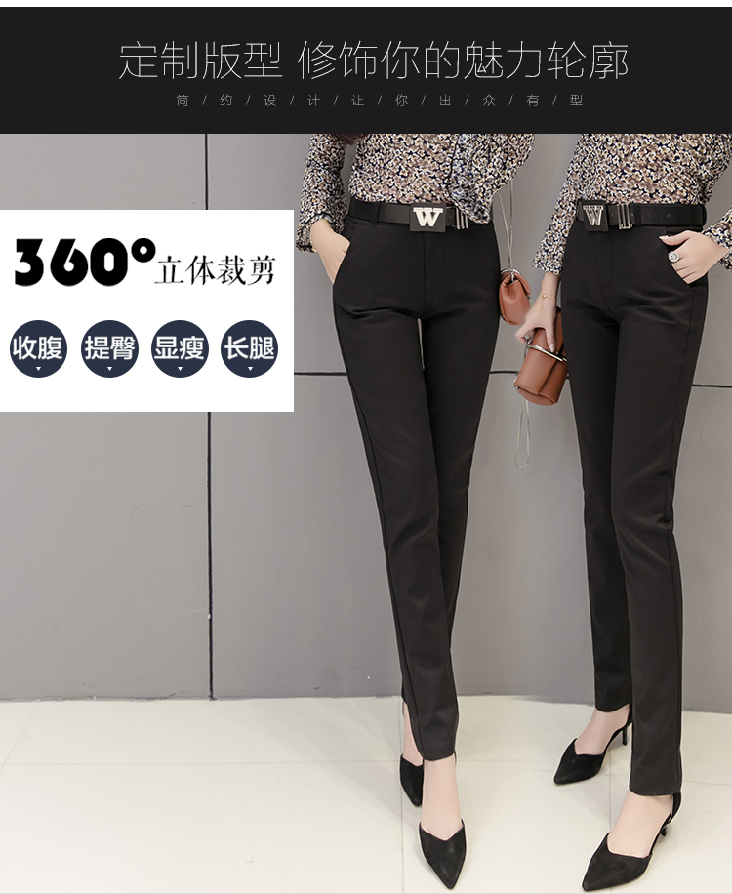Select the 提臀 round badge

109,349
